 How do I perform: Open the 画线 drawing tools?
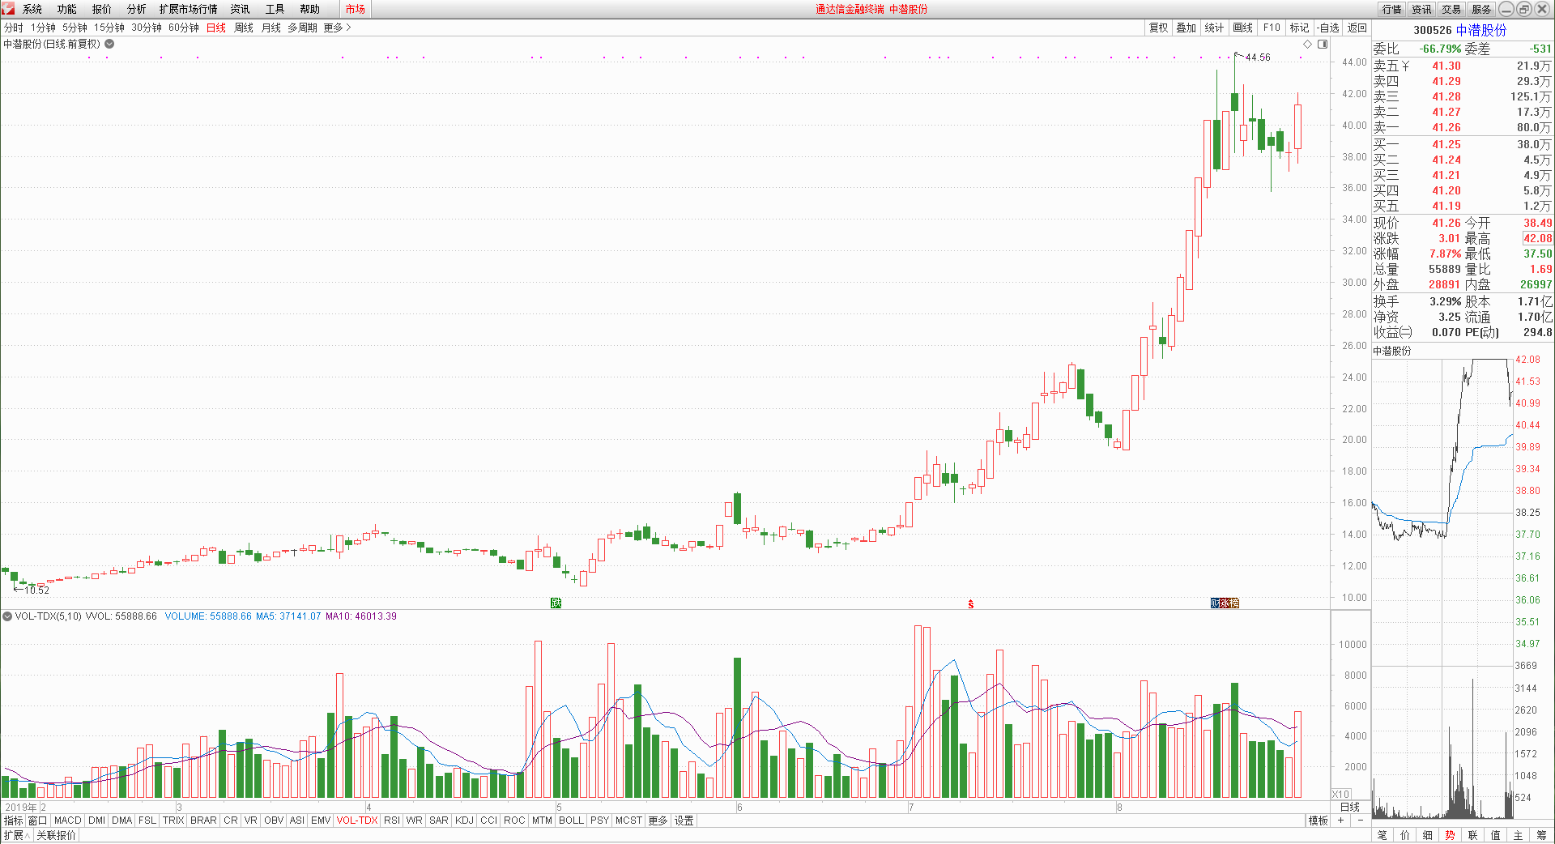click(x=1242, y=28)
